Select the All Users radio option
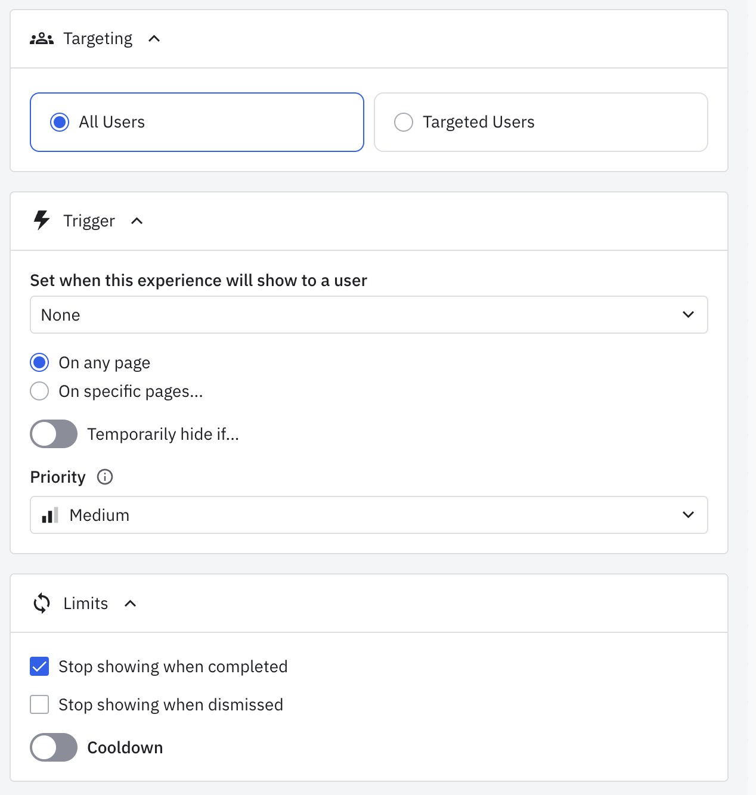 [x=60, y=122]
